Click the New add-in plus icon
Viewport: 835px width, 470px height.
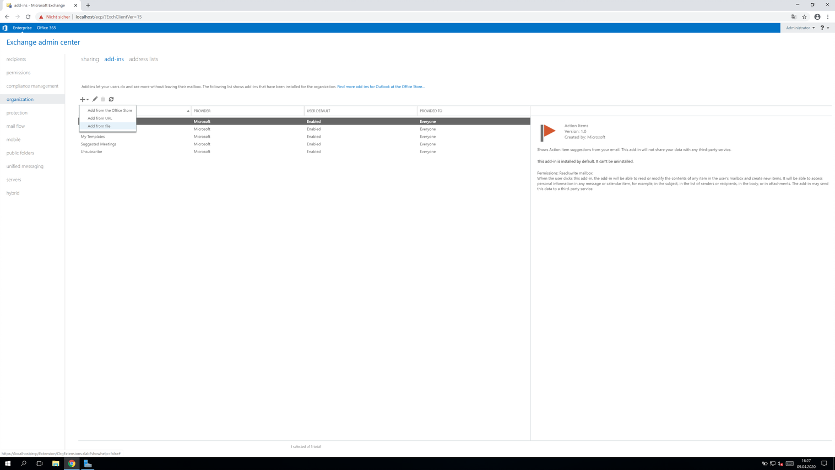82,99
